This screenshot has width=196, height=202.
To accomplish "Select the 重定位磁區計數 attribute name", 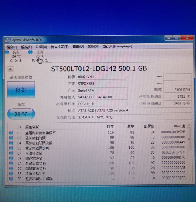I will click(37, 148).
